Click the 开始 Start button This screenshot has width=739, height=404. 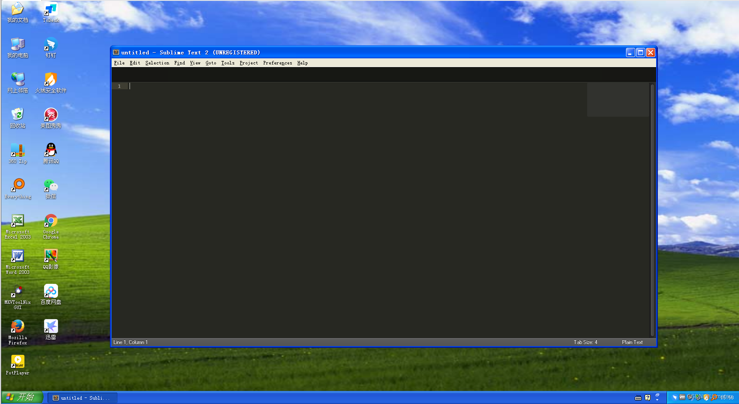click(x=22, y=397)
